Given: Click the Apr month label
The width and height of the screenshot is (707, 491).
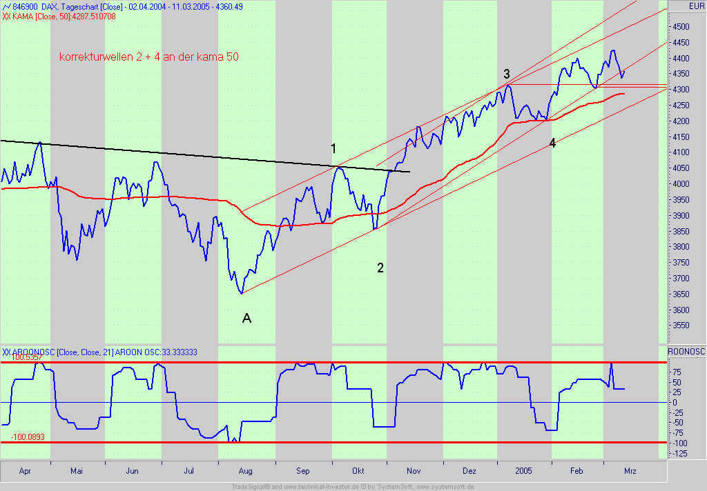Looking at the screenshot, I should tap(25, 471).
